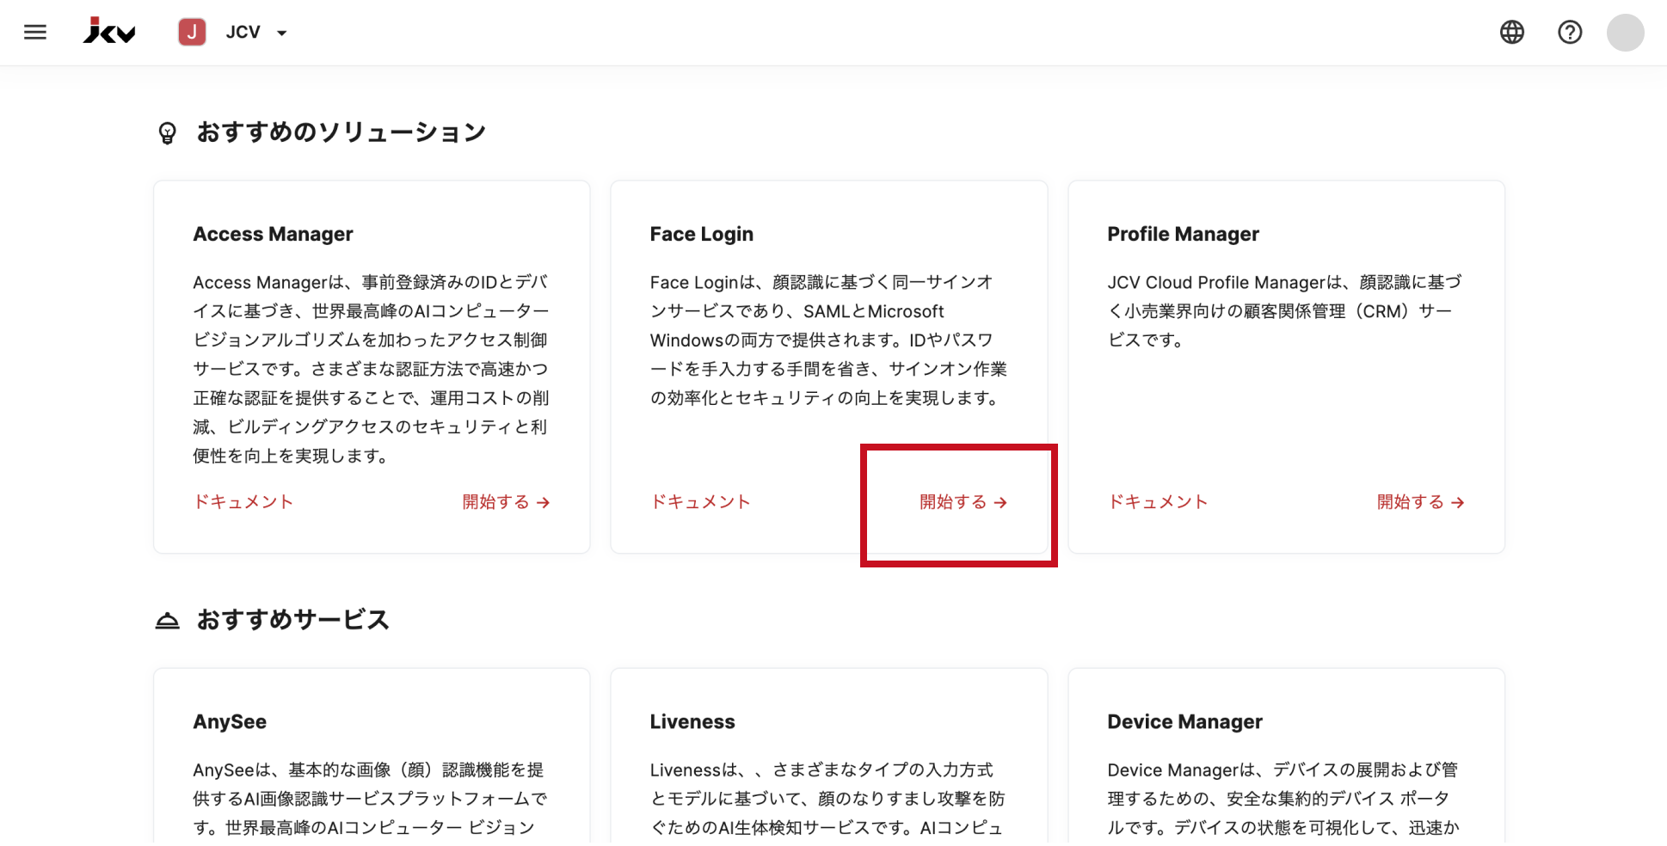
Task: Click the service bell icon beside おすすめサービス
Action: pyautogui.click(x=168, y=621)
